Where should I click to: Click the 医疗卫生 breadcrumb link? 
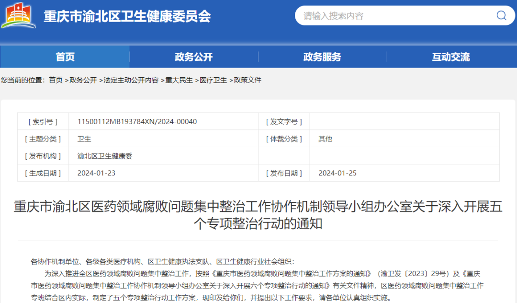[x=214, y=80]
